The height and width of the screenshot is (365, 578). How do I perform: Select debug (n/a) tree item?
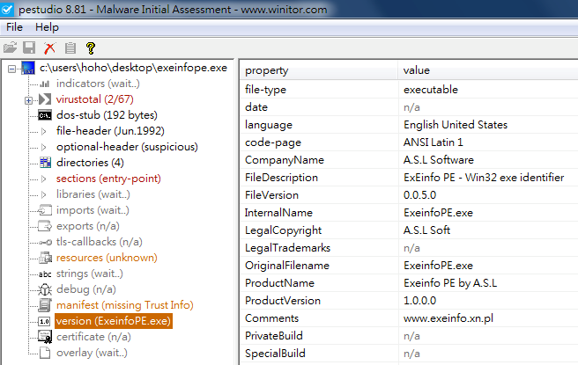point(85,289)
